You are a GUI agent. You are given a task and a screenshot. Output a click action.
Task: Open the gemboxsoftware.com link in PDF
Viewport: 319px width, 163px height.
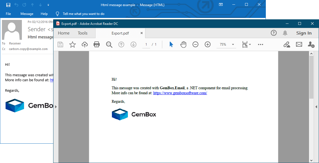pos(180,93)
